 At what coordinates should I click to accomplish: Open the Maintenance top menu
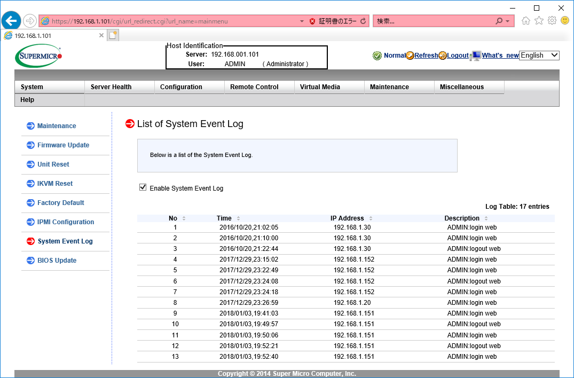click(x=399, y=87)
